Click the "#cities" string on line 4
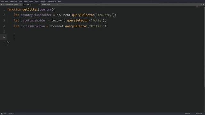 (x=97, y=26)
